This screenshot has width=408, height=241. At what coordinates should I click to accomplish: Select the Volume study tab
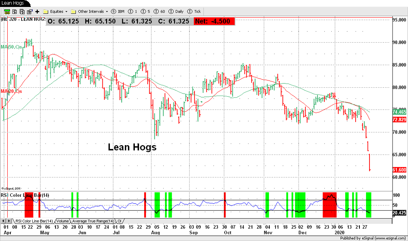(62, 221)
